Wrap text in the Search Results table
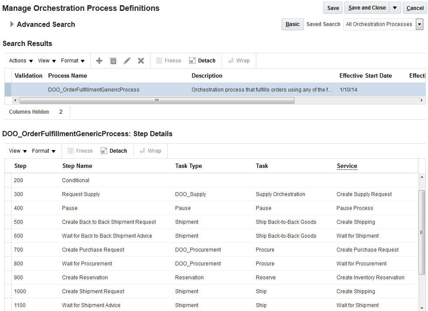The image size is (428, 311). 239,61
